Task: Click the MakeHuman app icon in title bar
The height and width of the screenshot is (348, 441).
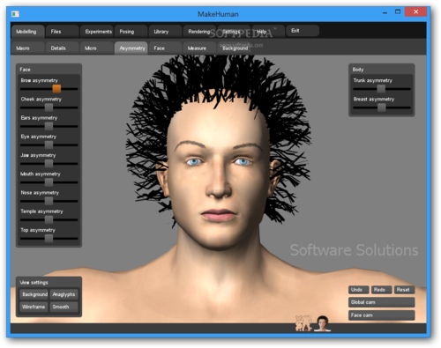Action: [x=15, y=14]
